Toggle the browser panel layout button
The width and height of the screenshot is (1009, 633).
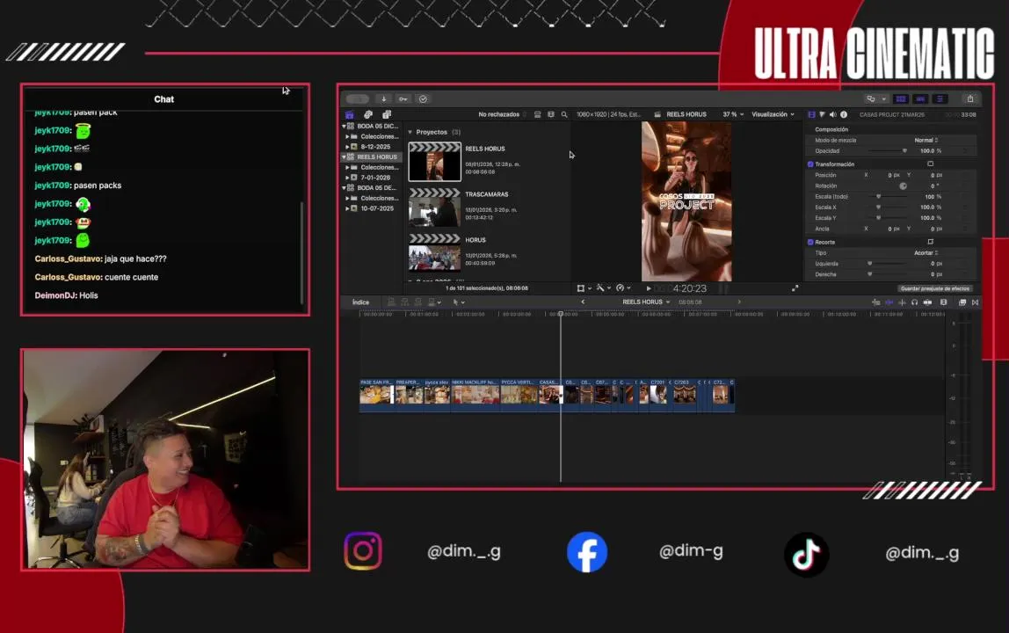coord(901,98)
